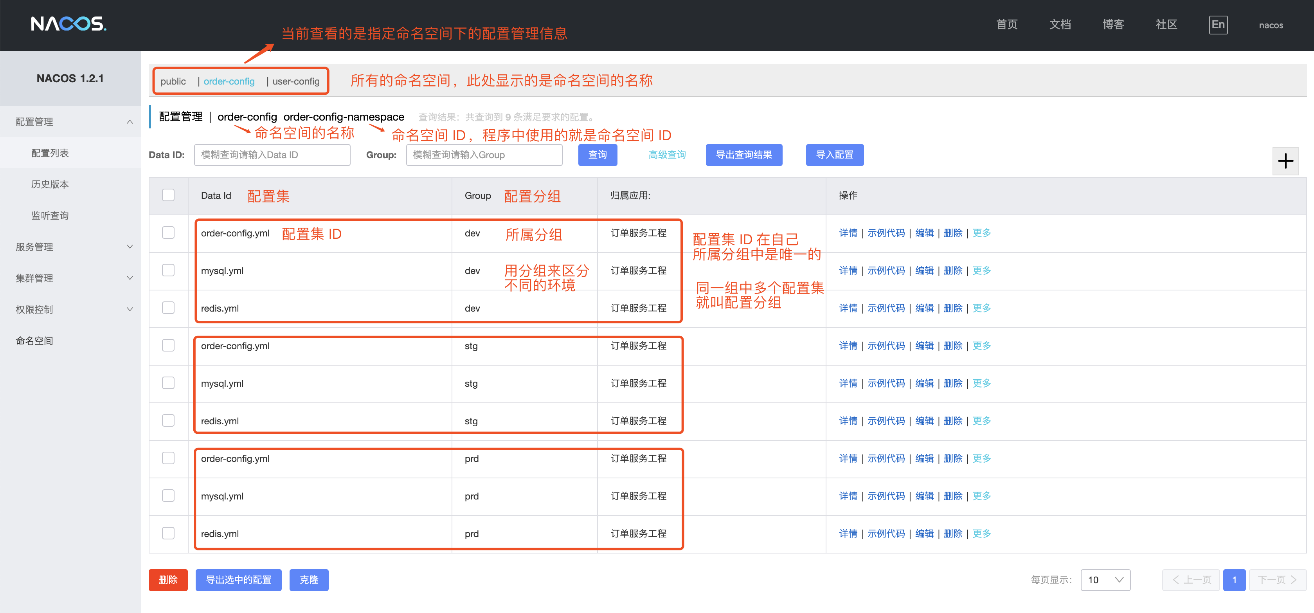Collapse the 配置管理 sidebar section chevron

130,121
